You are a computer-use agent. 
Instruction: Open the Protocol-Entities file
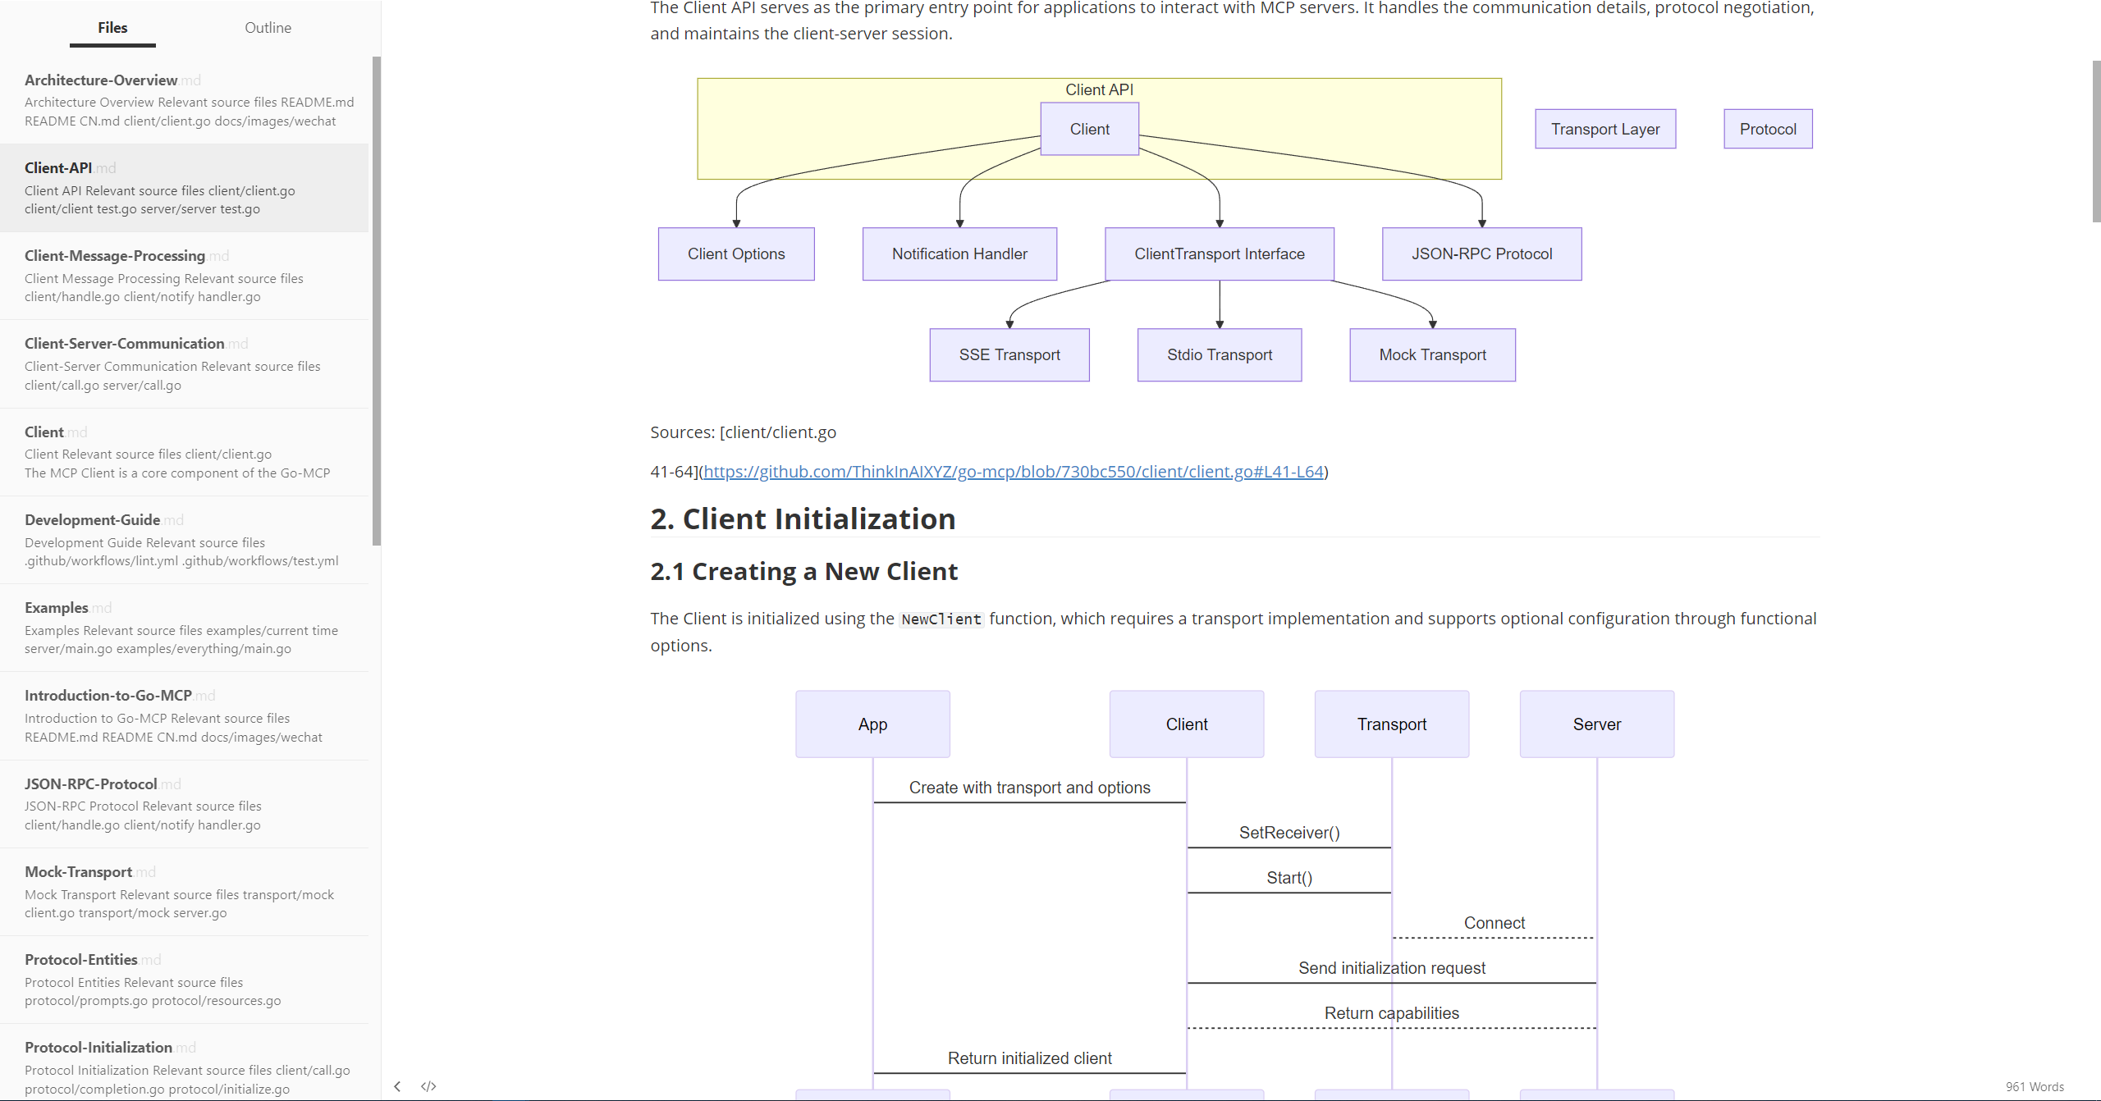184,980
